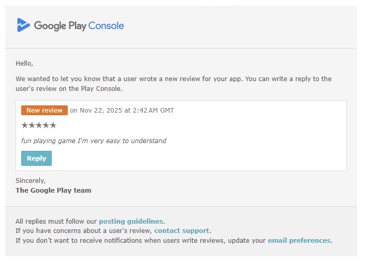Viewport: 369px width, 265px height.
Task: Click "The Google Play team" signature
Action: click(53, 190)
